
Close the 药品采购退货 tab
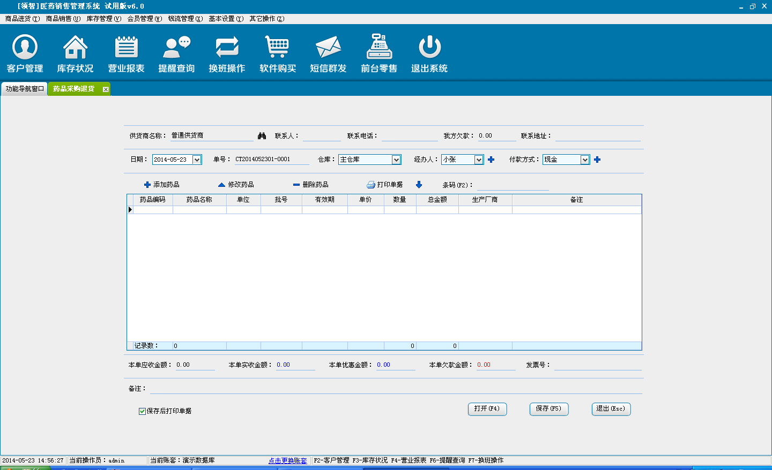pyautogui.click(x=106, y=89)
